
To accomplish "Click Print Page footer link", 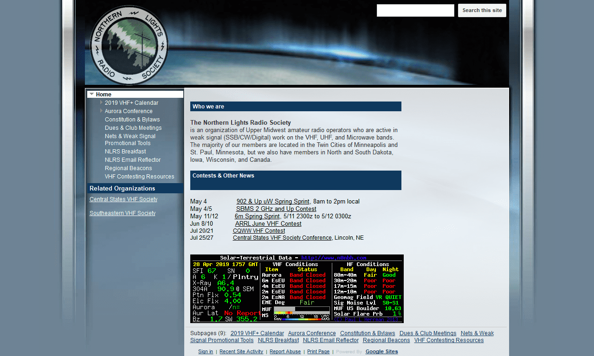I will click(x=318, y=352).
